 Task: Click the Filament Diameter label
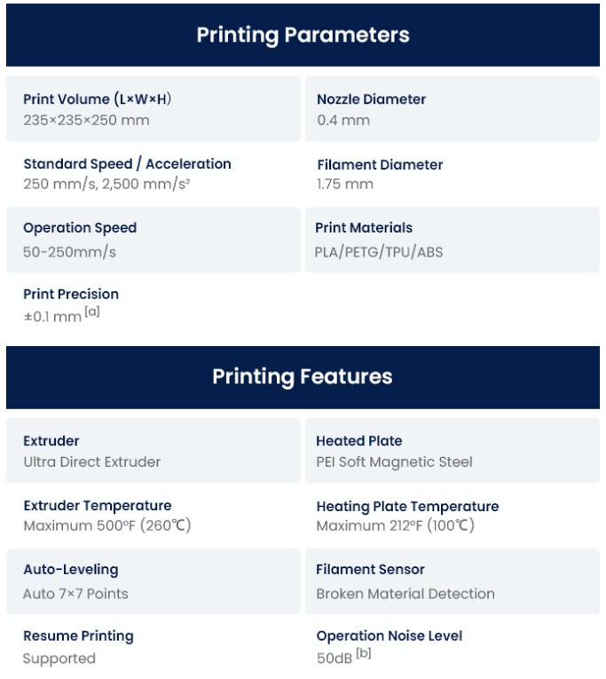380,164
